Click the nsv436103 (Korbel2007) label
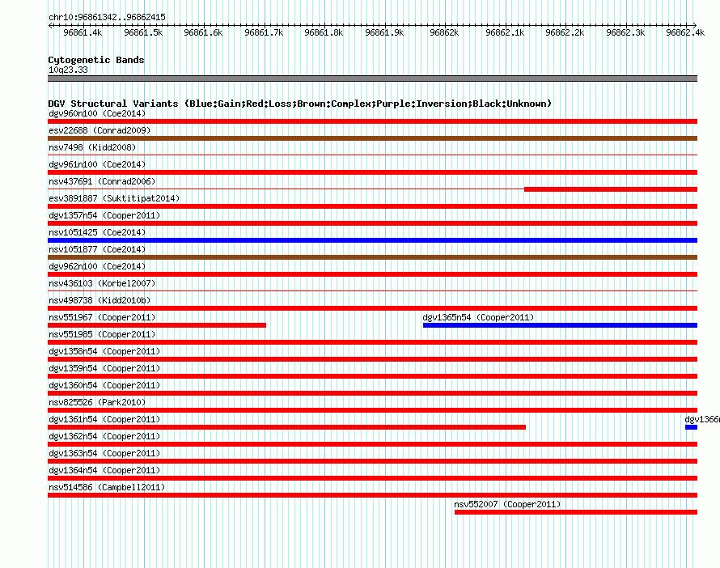Viewport: 720px width, 568px height. 102,283
